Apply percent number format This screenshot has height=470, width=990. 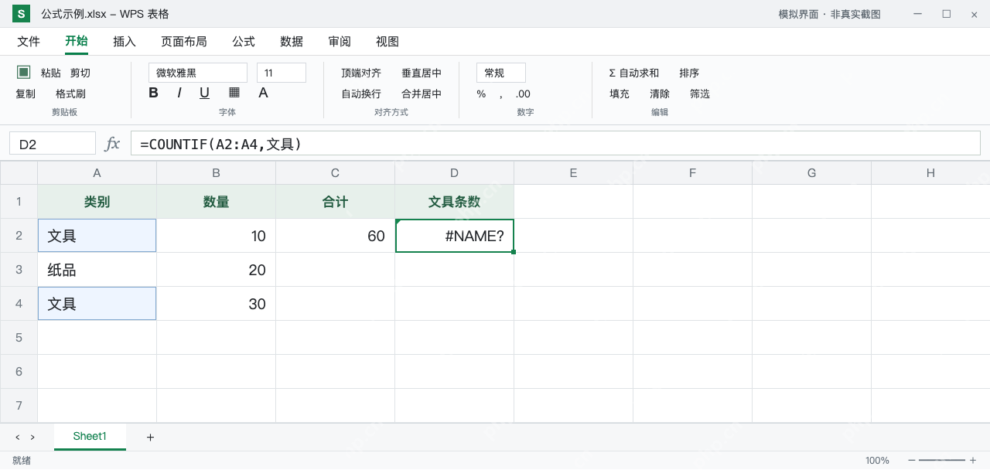coord(481,94)
